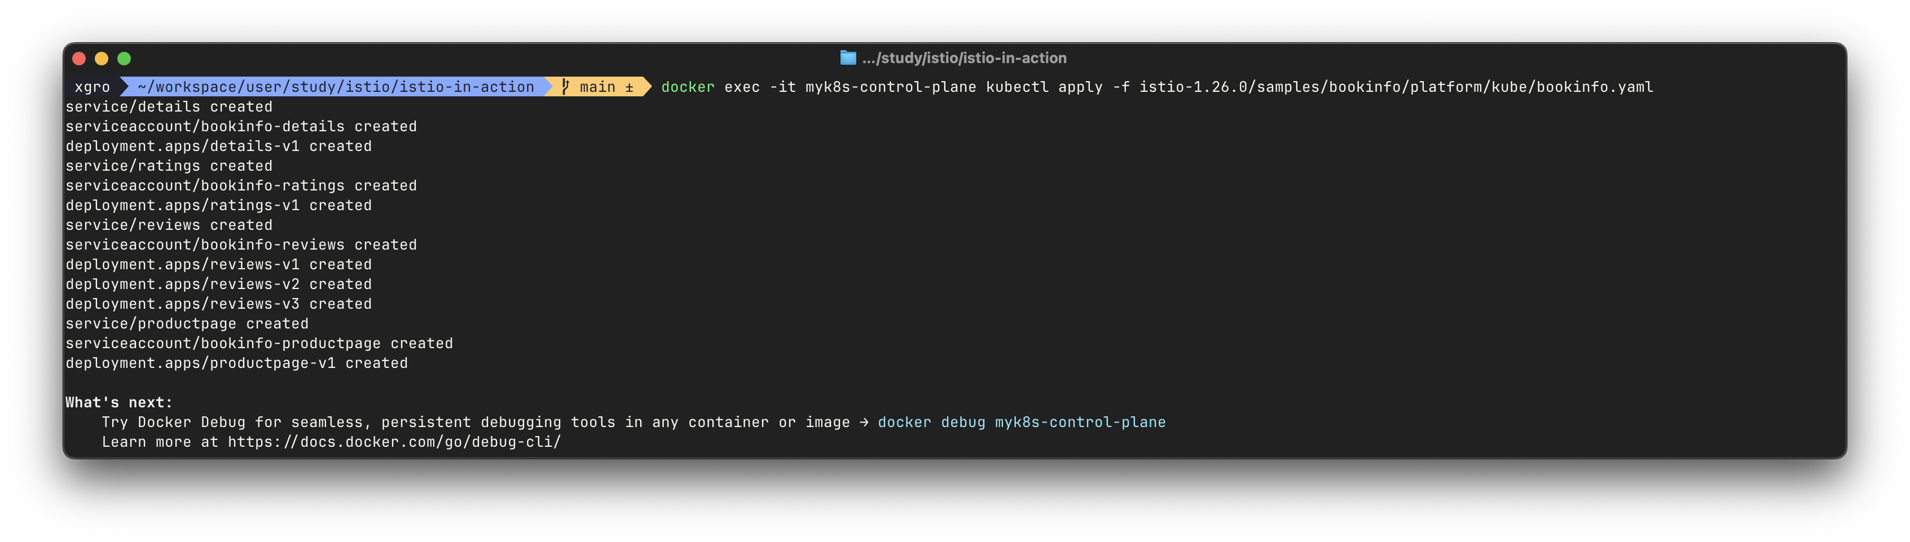Click the blue workspace path prompt segment
The width and height of the screenshot is (1910, 542).
(336, 87)
